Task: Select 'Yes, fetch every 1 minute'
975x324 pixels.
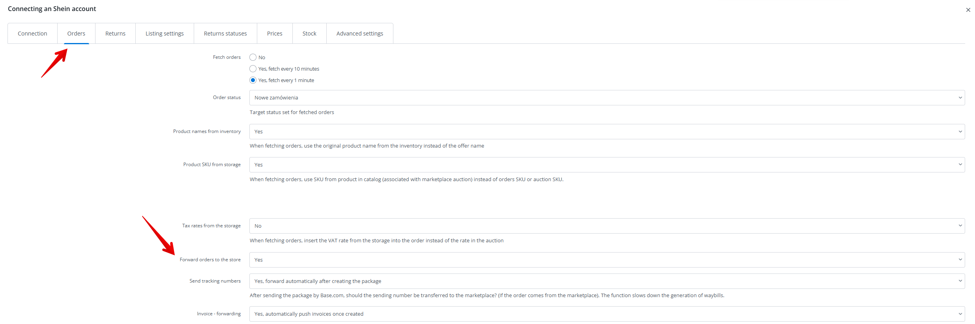Action: (253, 81)
